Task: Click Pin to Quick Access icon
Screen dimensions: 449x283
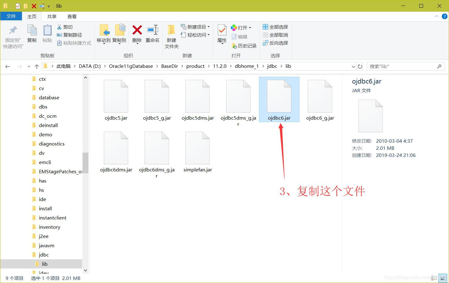Action: pyautogui.click(x=13, y=31)
